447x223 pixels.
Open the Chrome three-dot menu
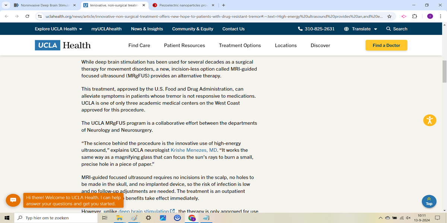coord(440,16)
